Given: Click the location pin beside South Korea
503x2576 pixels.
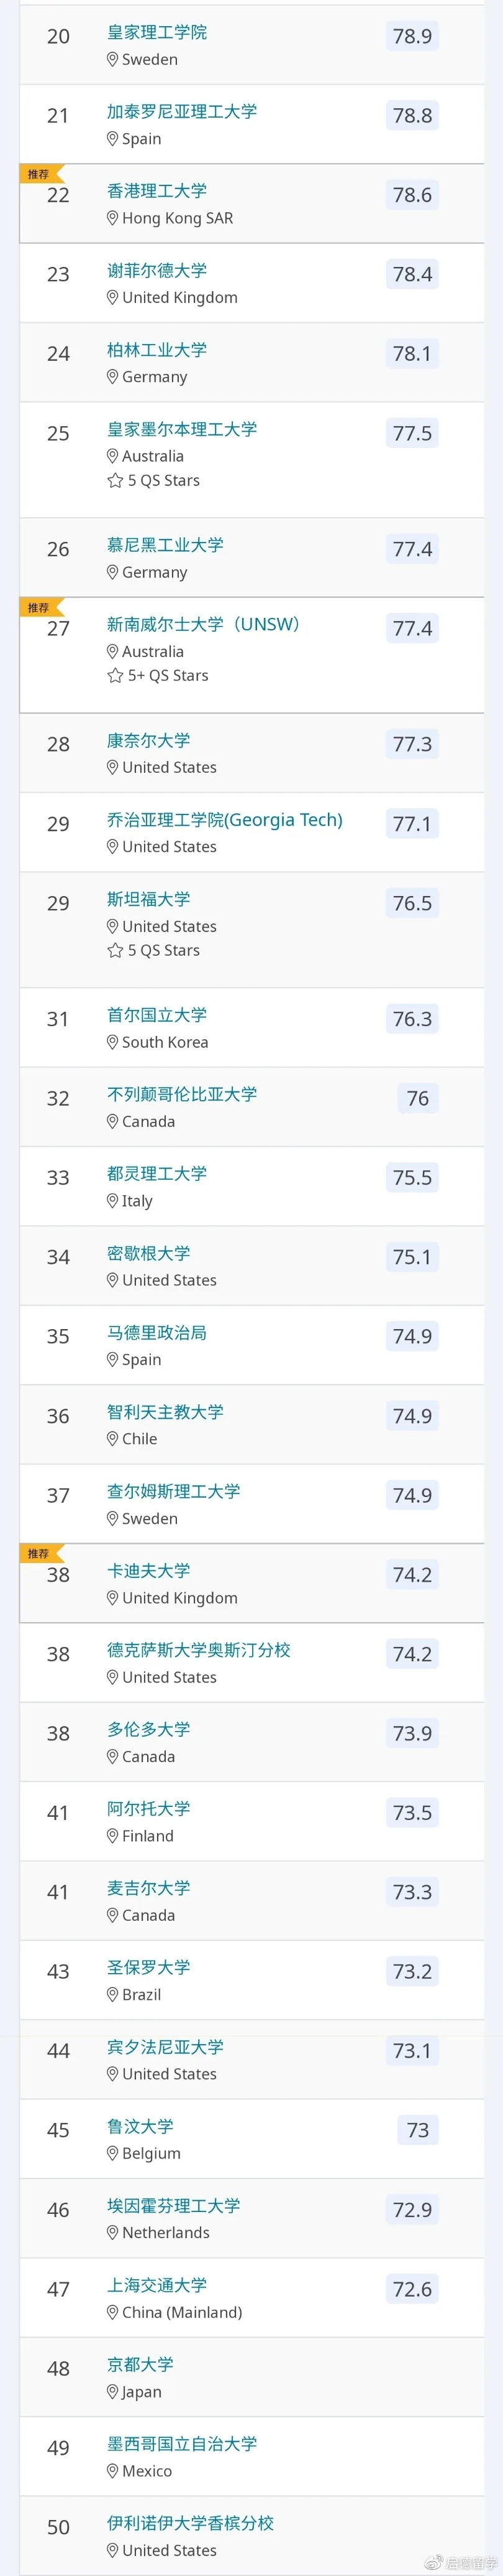Looking at the screenshot, I should pyautogui.click(x=113, y=1042).
